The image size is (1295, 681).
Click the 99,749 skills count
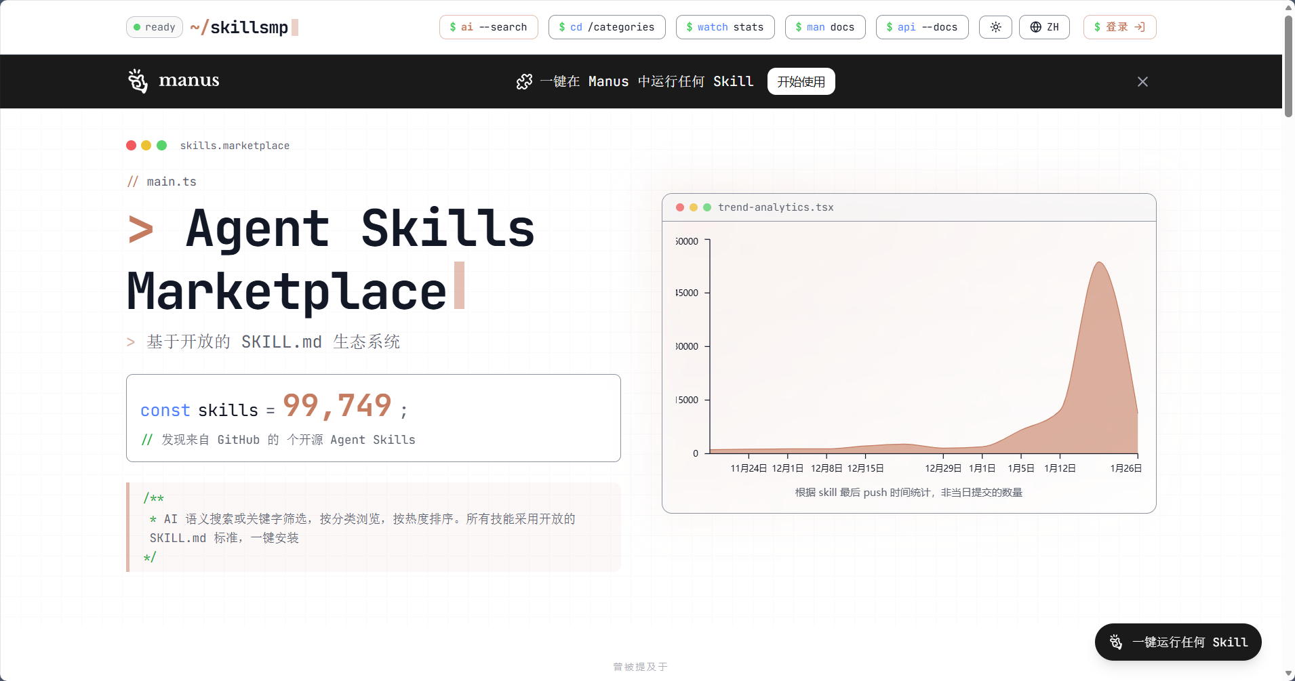337,406
